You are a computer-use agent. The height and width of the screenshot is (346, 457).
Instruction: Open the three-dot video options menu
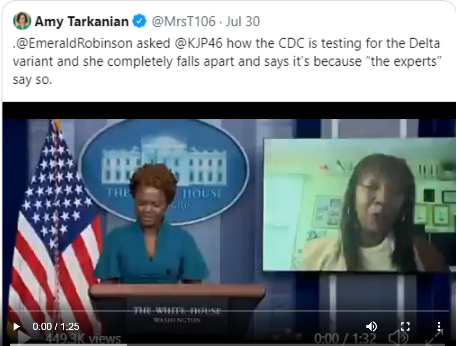coord(439,326)
